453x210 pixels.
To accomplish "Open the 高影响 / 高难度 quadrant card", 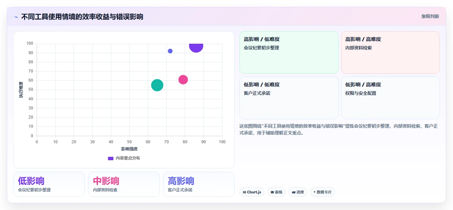I will click(x=390, y=52).
